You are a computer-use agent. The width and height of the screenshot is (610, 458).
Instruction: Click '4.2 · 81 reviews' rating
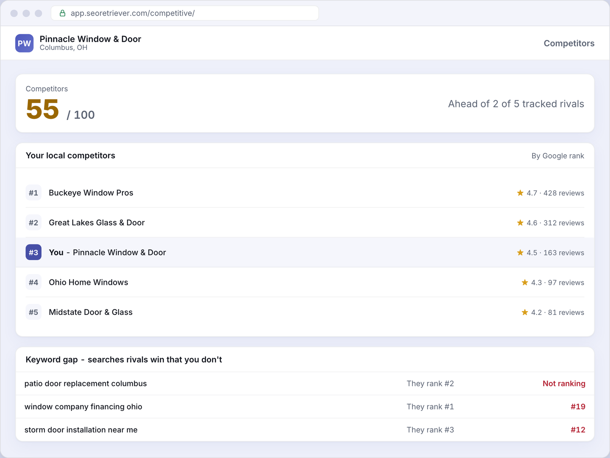click(x=557, y=312)
